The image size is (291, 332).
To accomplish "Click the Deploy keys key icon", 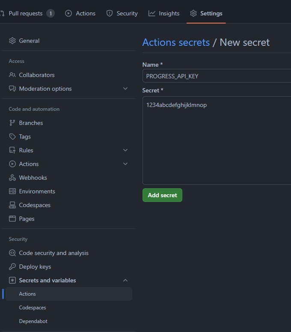I will click(12, 267).
